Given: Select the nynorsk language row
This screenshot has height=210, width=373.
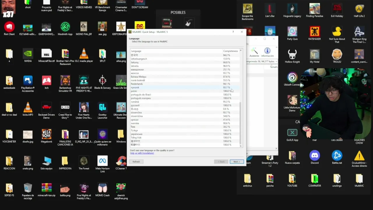Looking at the screenshot, I should 184,87.
